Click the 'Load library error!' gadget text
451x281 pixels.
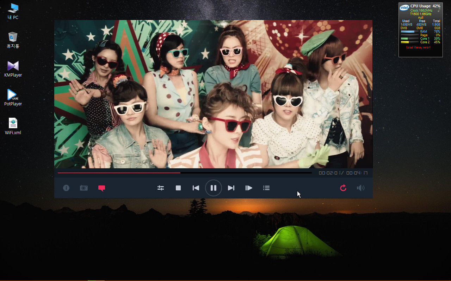coord(418,47)
